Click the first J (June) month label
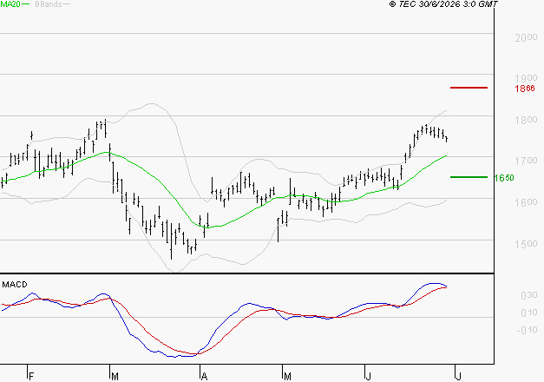This screenshot has height=382, width=544. click(x=369, y=377)
